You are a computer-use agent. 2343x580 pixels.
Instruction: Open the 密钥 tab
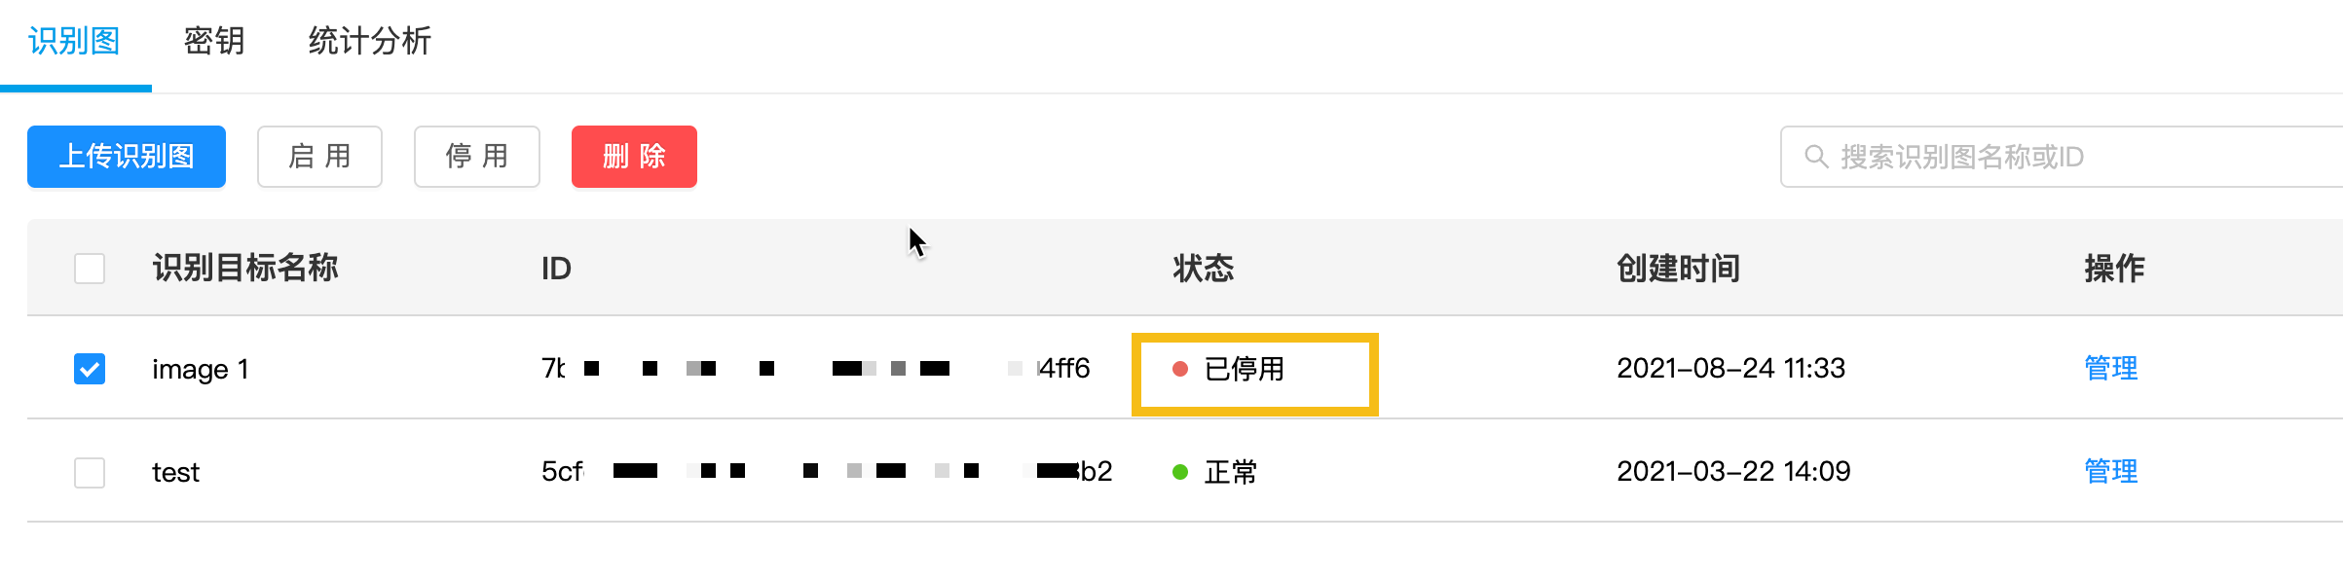(214, 42)
